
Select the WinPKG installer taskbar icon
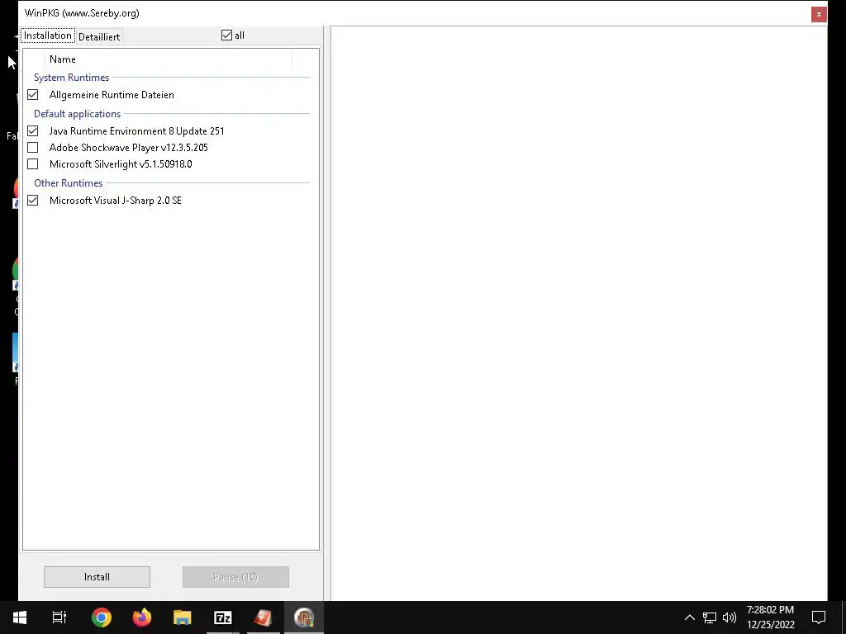click(x=304, y=617)
